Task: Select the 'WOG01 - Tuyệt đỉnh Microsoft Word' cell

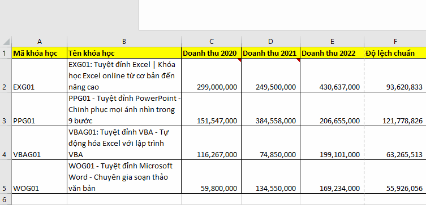Action: (x=124, y=177)
